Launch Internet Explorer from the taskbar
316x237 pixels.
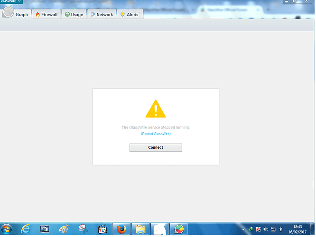point(26,229)
